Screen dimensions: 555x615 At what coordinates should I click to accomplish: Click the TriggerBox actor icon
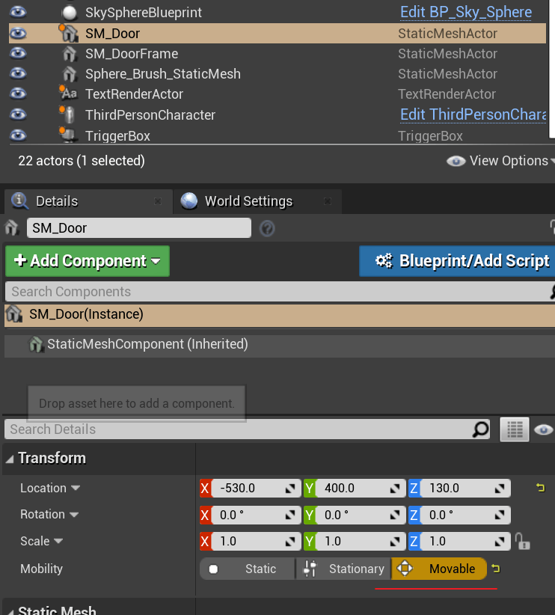point(69,135)
